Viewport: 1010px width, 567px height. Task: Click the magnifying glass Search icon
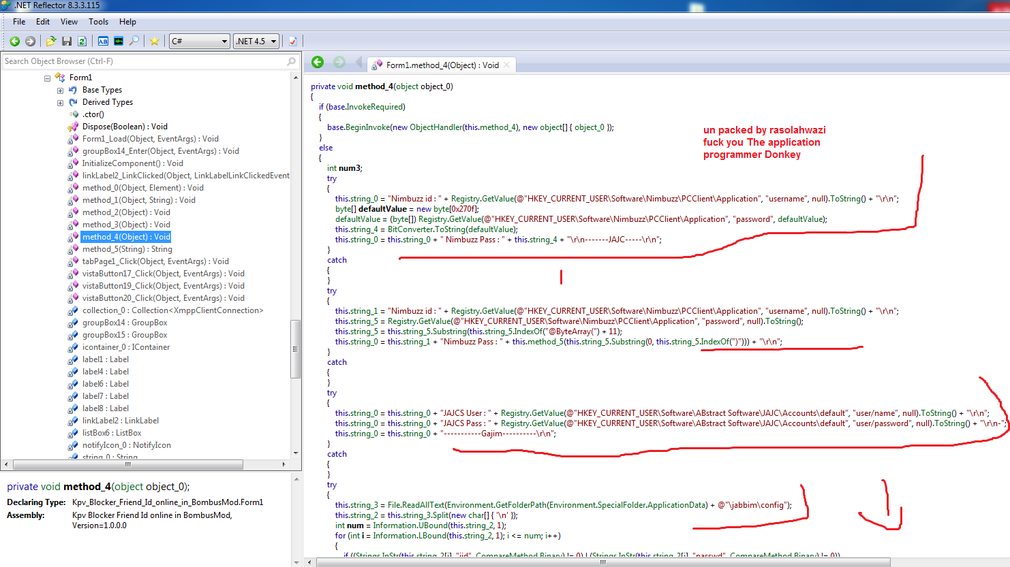point(134,42)
